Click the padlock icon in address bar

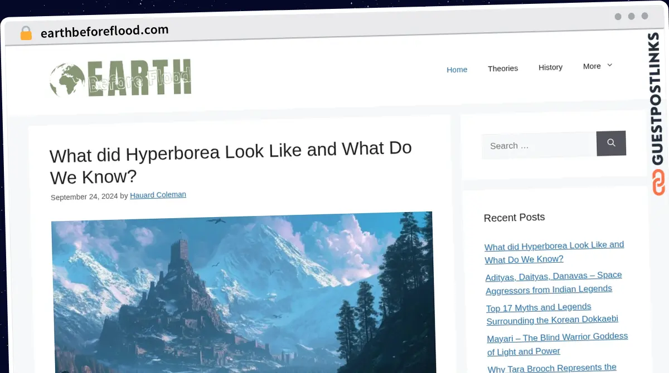(26, 33)
